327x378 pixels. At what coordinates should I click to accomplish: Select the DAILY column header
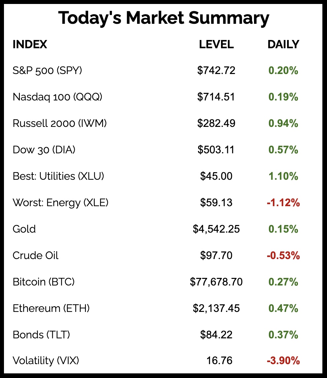point(283,44)
